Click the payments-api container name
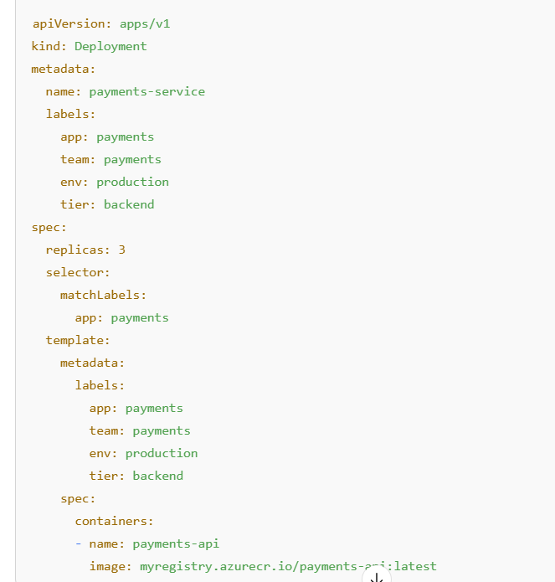This screenshot has width=555, height=582. [x=176, y=544]
